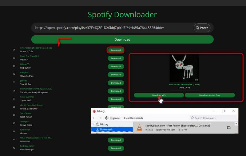Click track title fukumean

click(x=25, y=130)
